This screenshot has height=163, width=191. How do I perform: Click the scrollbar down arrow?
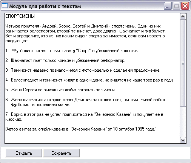click(183, 140)
